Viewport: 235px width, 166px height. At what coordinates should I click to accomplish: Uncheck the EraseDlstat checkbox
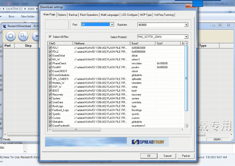[50, 56]
